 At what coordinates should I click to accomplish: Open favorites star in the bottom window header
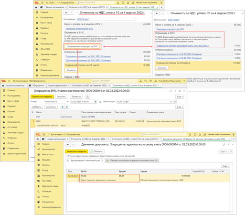point(200,135)
